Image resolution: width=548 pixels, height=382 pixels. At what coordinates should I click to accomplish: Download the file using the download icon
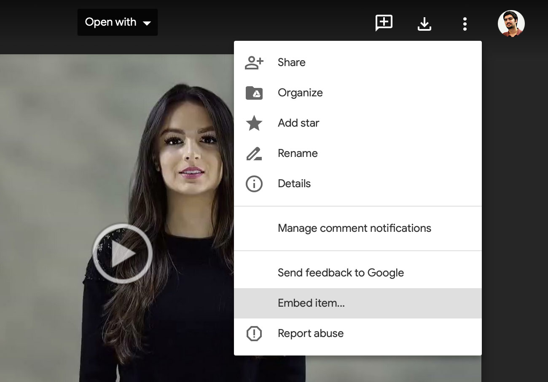(x=424, y=24)
